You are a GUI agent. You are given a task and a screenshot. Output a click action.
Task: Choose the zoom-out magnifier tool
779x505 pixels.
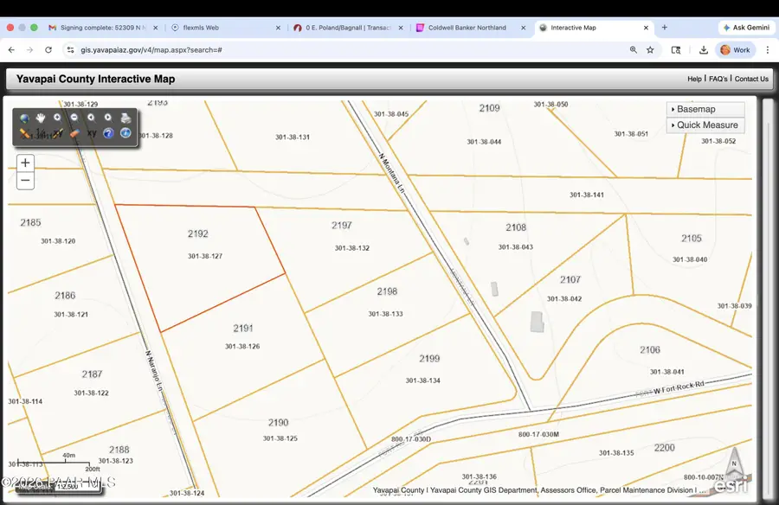pos(74,118)
